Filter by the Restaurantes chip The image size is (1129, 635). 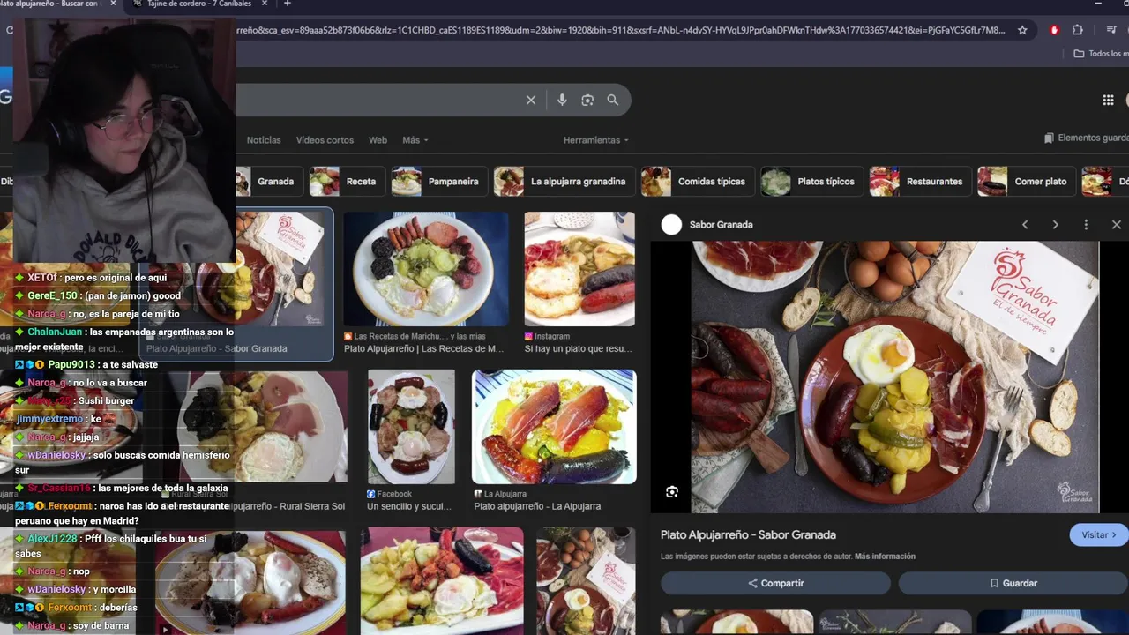920,182
